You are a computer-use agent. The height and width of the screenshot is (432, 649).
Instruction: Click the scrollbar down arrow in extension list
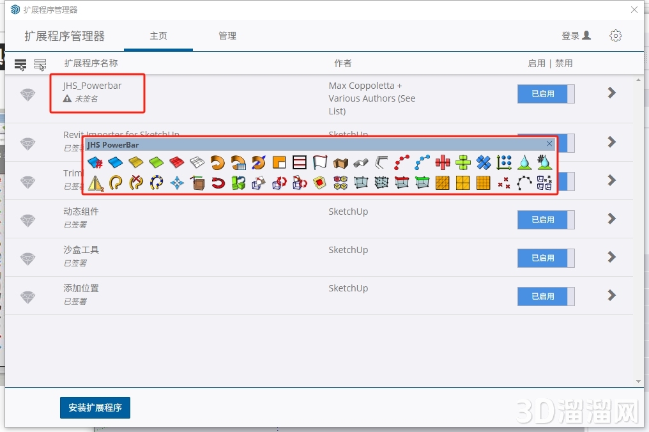coord(638,382)
